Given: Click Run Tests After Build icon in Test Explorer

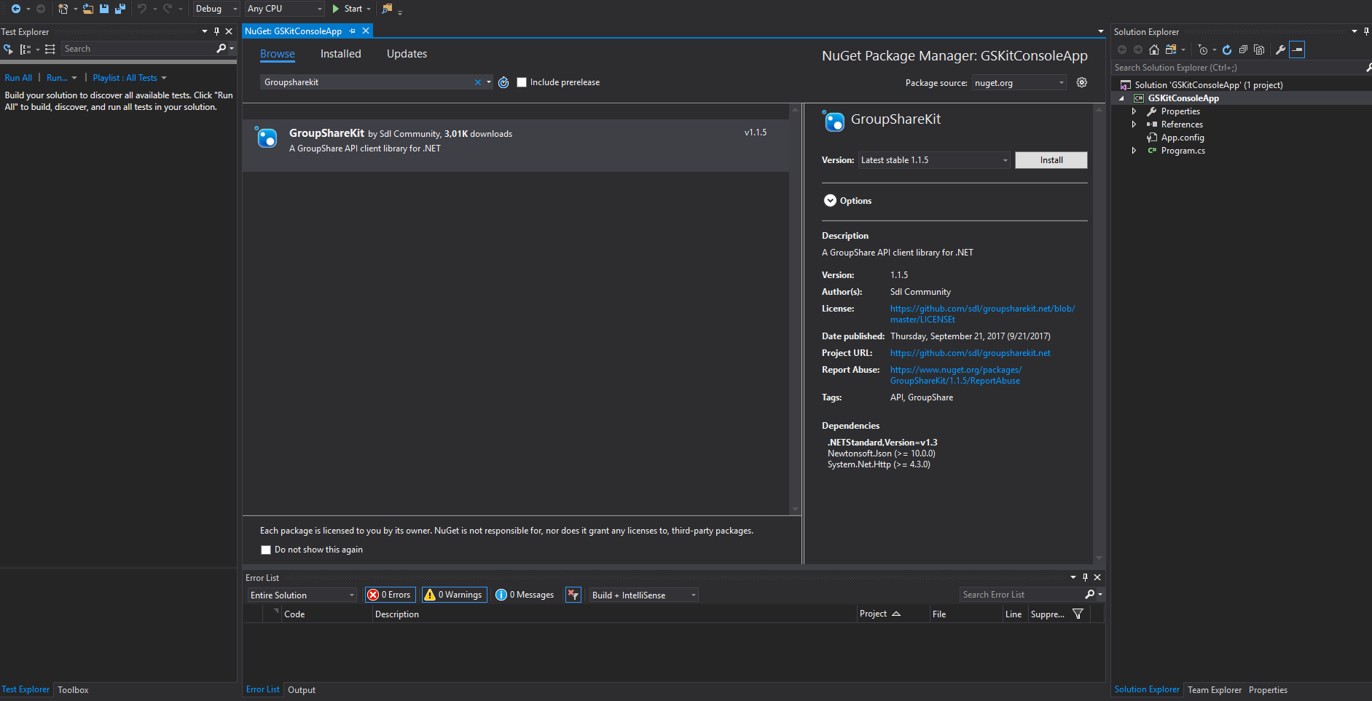Looking at the screenshot, I should click(x=8, y=49).
